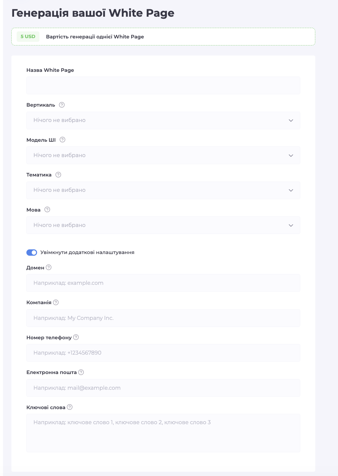Image resolution: width=338 pixels, height=476 pixels.
Task: Click the Компанія name input field
Action: (163, 318)
